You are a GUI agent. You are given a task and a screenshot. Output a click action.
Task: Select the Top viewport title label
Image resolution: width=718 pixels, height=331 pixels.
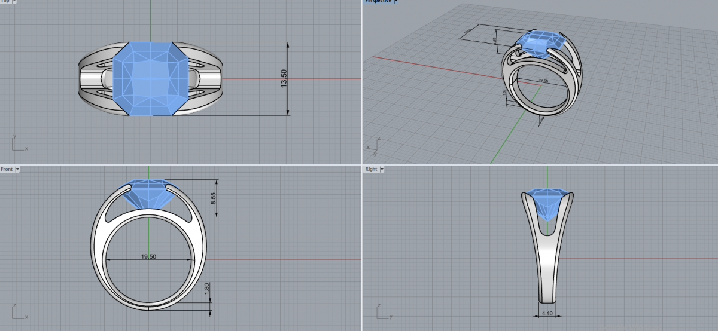point(5,1)
